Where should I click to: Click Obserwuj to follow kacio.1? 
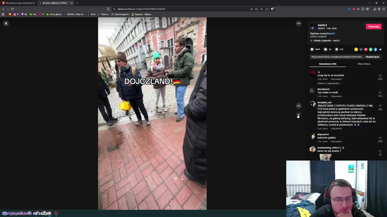tap(374, 27)
